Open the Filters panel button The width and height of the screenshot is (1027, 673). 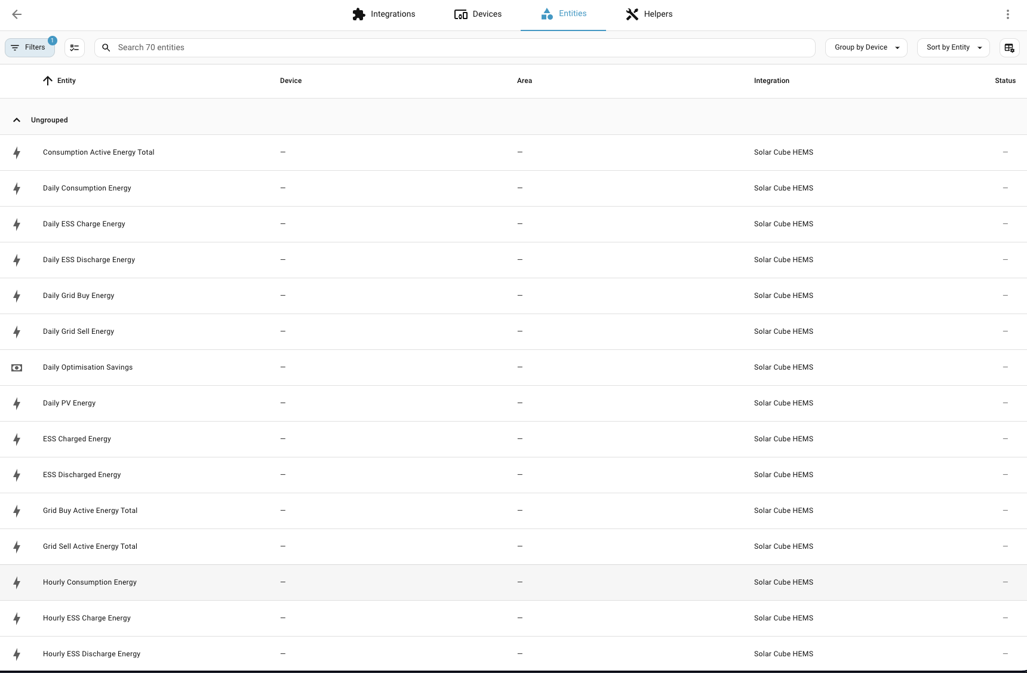pos(30,48)
